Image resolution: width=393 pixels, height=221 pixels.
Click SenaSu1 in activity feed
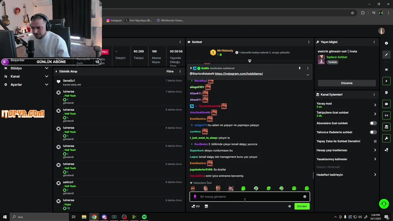69,81
